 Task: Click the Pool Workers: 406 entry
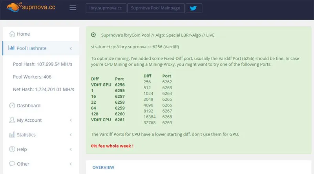pyautogui.click(x=32, y=77)
